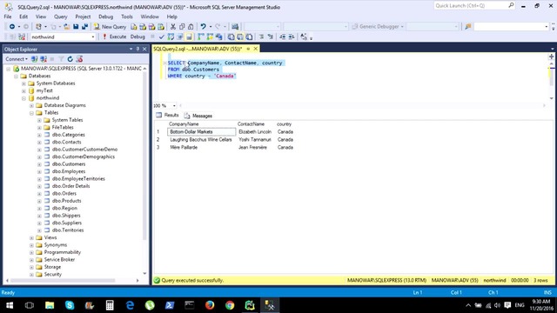Select the 'Laughing Bacchus Wine Cellars' cell

pyautogui.click(x=201, y=139)
